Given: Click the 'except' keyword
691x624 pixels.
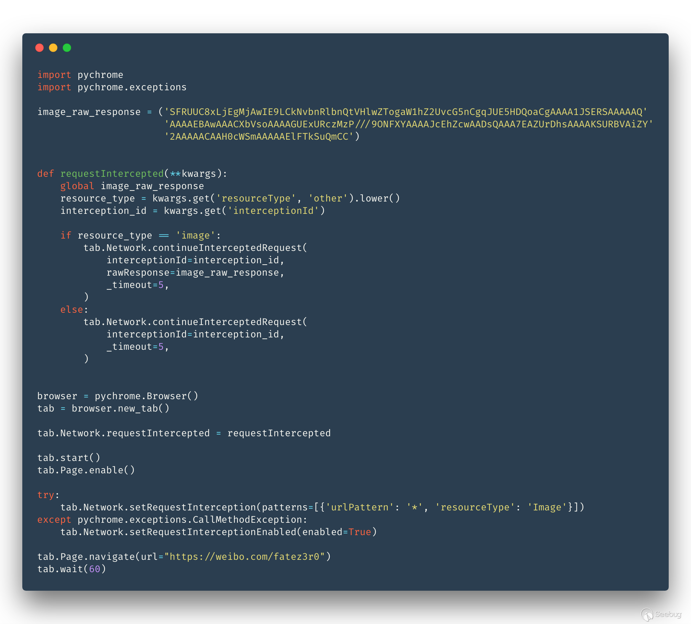Looking at the screenshot, I should pos(54,520).
